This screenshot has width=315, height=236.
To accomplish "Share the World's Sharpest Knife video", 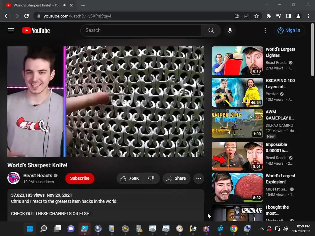I will pyautogui.click(x=176, y=179).
